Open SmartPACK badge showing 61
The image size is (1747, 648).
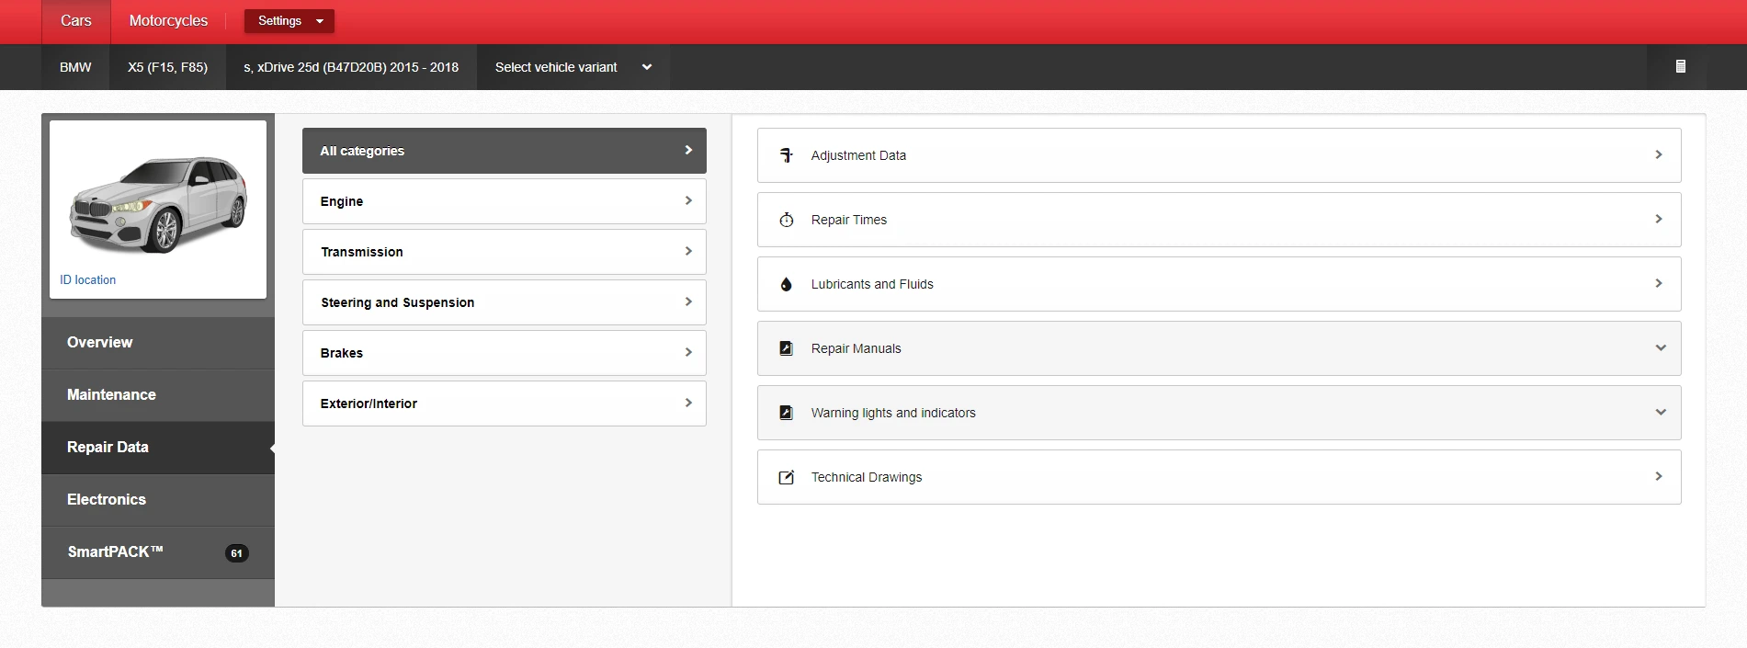[236, 552]
